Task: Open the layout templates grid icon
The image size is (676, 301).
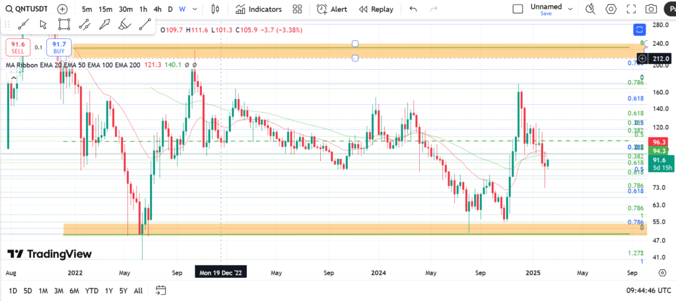Action: [297, 9]
